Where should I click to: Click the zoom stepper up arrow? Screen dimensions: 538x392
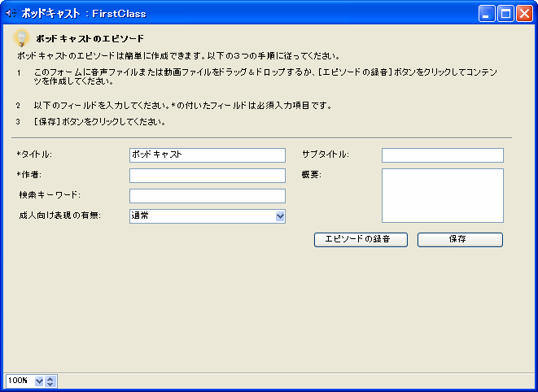coord(50,377)
